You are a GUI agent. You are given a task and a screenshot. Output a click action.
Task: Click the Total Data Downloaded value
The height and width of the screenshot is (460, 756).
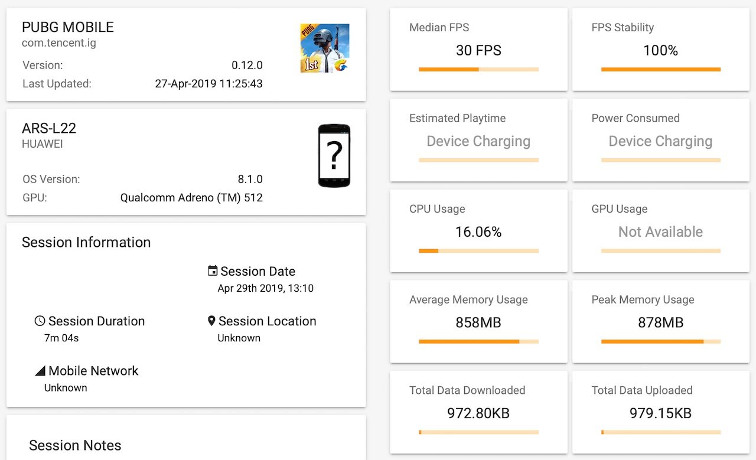[x=479, y=413]
